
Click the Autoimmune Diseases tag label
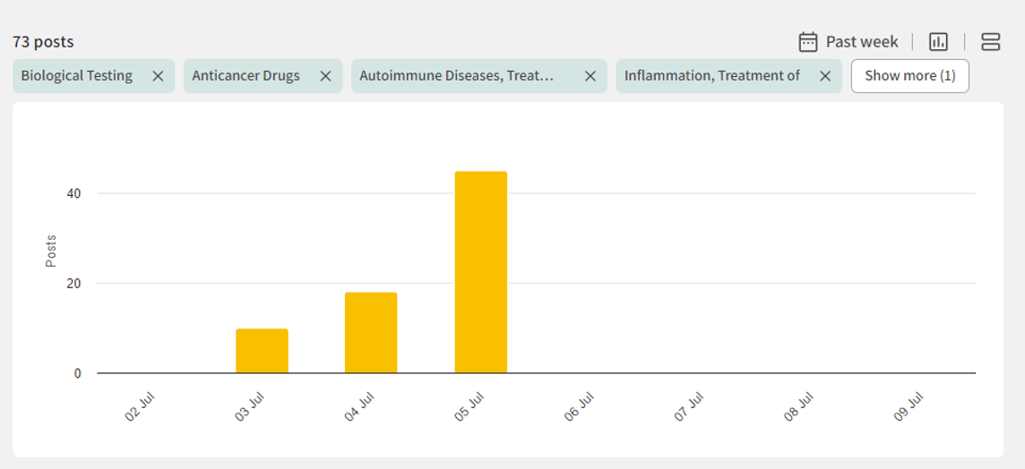coord(456,76)
